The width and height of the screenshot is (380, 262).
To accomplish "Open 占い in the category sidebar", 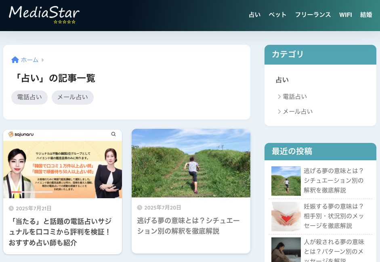I will tap(282, 80).
